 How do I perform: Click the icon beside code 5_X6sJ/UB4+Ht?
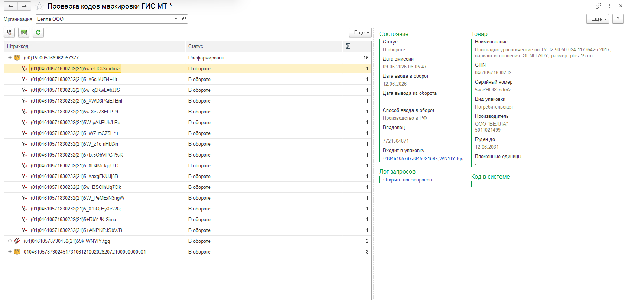click(x=24, y=79)
